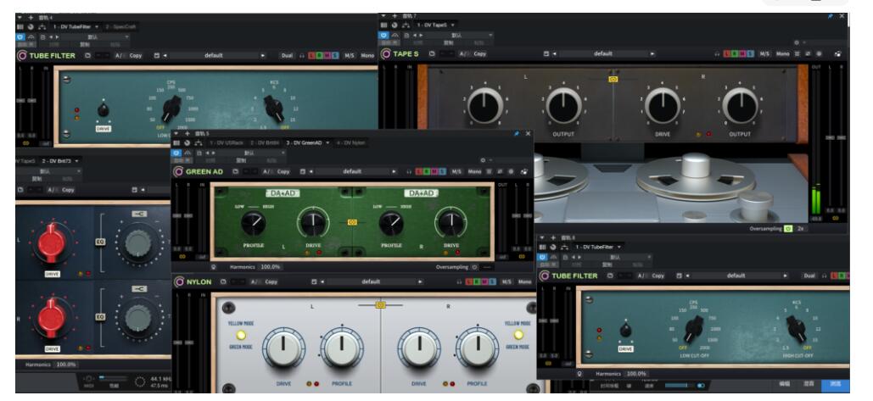This screenshot has height=401, width=873.
Task: Click Copy in Tape S header
Action: pyautogui.click(x=479, y=54)
